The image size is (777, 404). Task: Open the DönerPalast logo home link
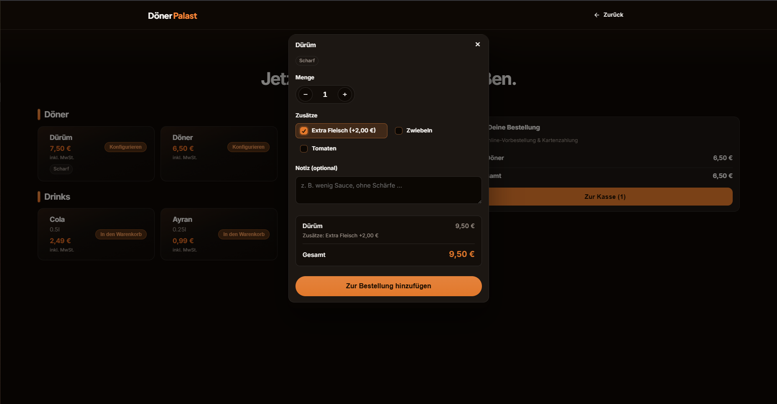(172, 16)
